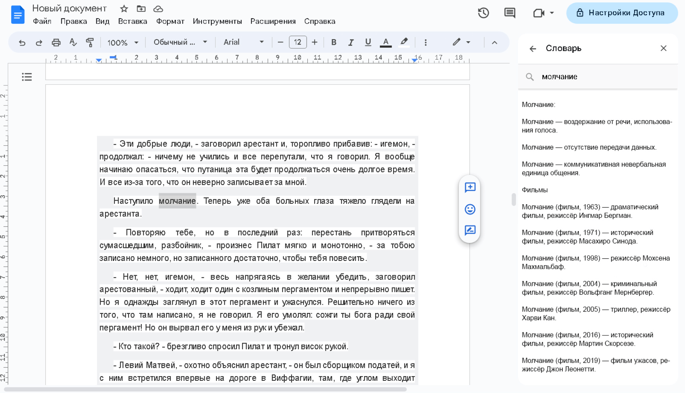Toggle italic formatting

tap(351, 42)
